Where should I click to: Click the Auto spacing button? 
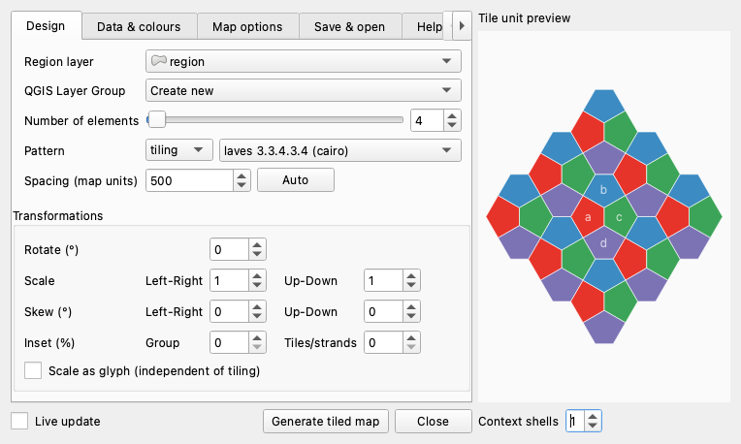296,180
